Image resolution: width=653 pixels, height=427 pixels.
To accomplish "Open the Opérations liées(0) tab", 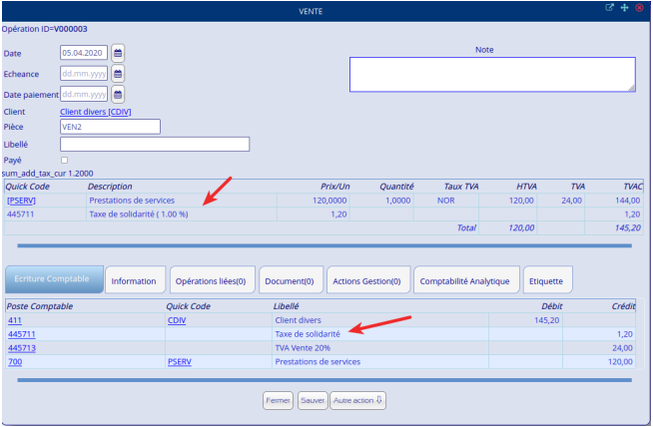I will pyautogui.click(x=213, y=281).
